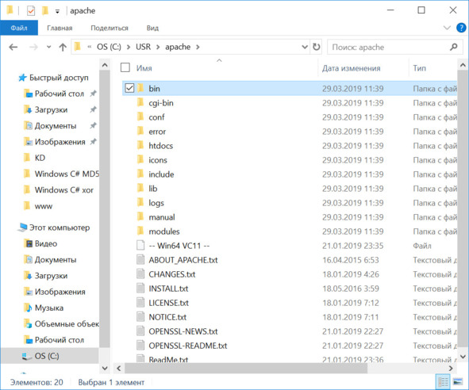Click the properties icon in title bar
This screenshot has height=390, width=469.
coord(30,11)
